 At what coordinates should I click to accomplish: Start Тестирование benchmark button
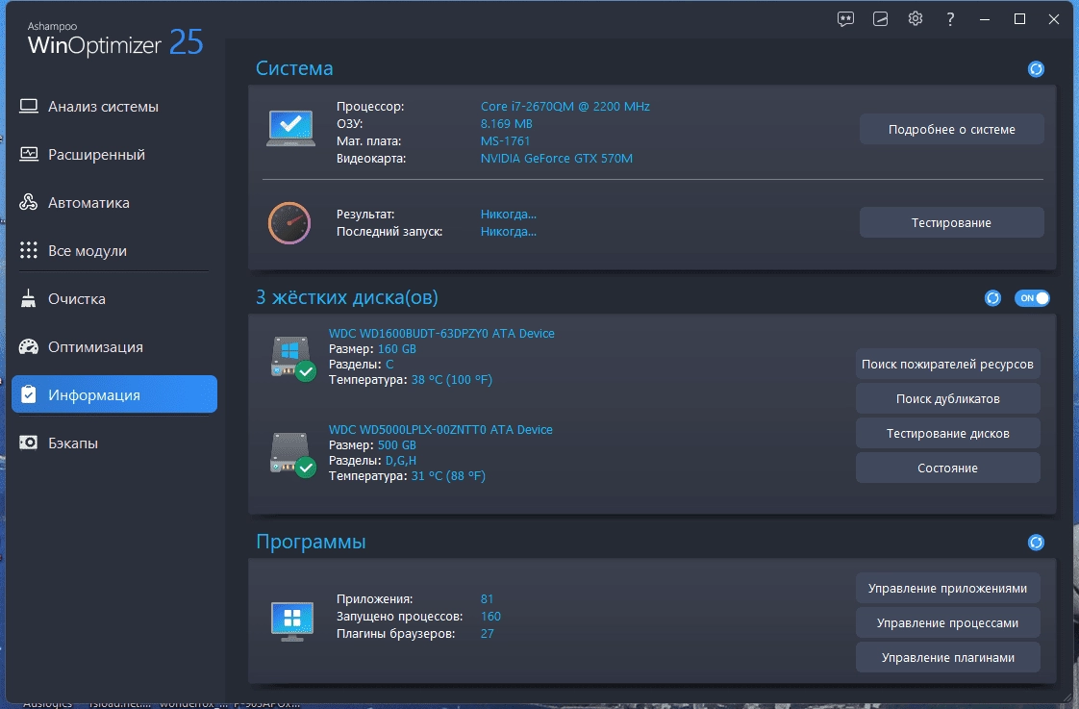click(x=952, y=223)
